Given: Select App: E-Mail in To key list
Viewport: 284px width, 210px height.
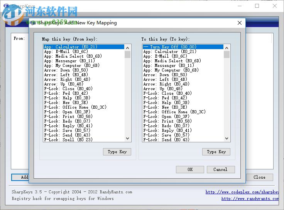Looking at the screenshot, I should pos(183,56).
